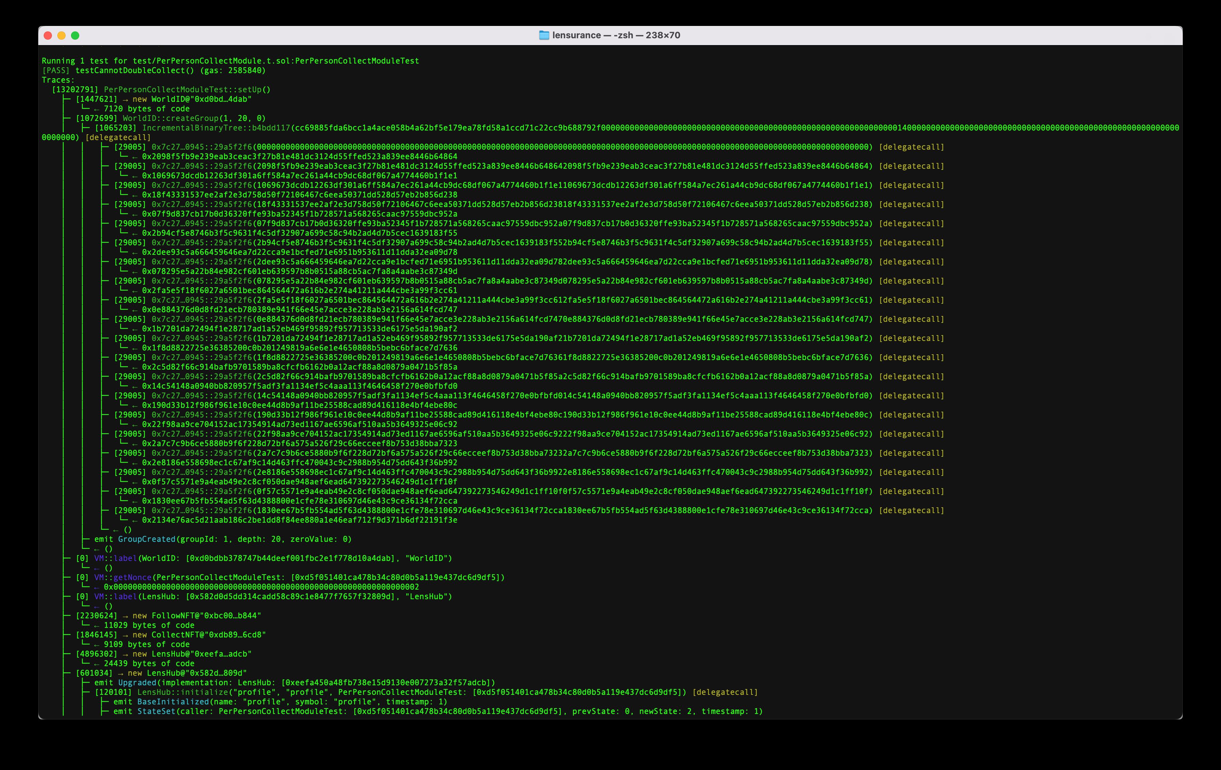Image resolution: width=1221 pixels, height=770 pixels.
Task: Click "7120 bytes of code" line
Action: coord(146,109)
